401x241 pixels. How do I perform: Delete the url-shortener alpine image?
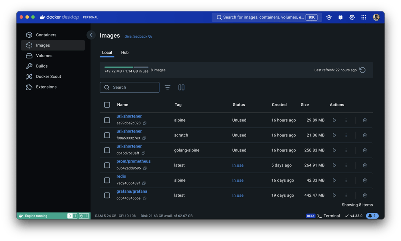click(365, 120)
